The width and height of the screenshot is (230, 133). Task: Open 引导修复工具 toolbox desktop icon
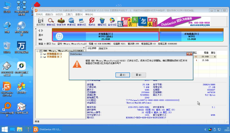coord(22,108)
